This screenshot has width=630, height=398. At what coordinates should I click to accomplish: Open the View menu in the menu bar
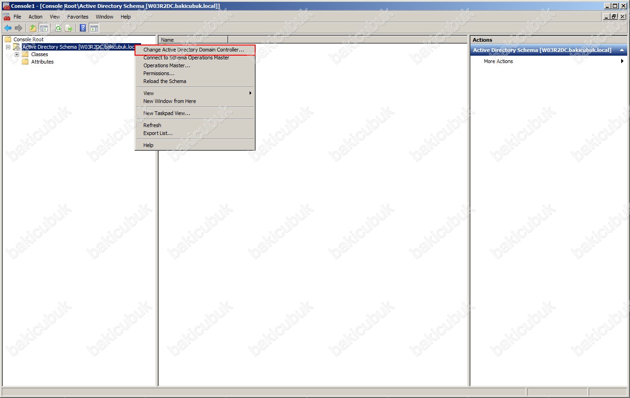(55, 17)
